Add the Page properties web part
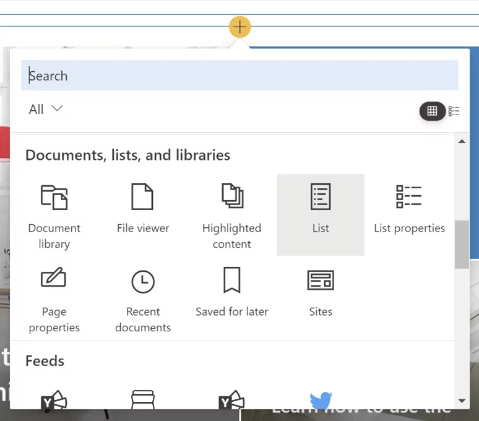The image size is (479, 421). tap(54, 298)
